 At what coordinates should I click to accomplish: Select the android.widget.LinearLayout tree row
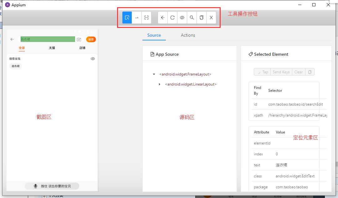coord(191,84)
